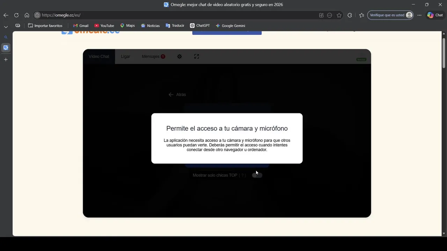Screen dimensions: 447x251
Task: Open the Google Gemini bookmark
Action: (x=230, y=25)
